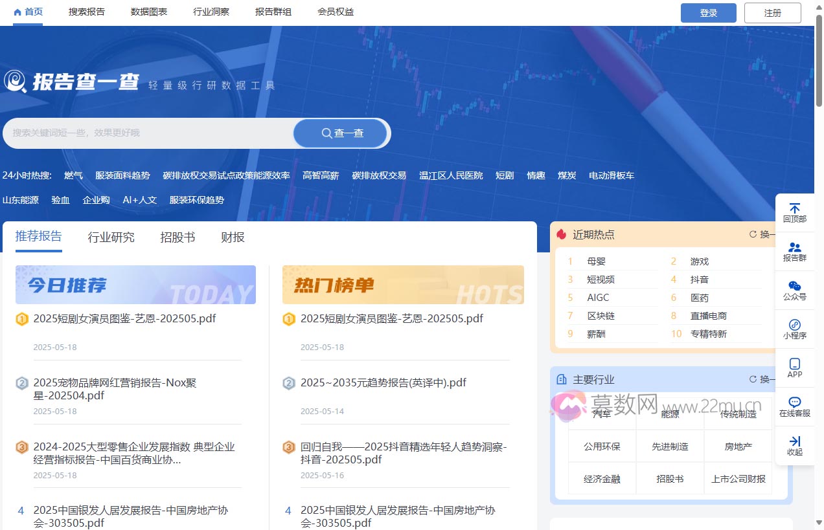Open the 小程序 mini-program sidebar icon

pos(795,329)
